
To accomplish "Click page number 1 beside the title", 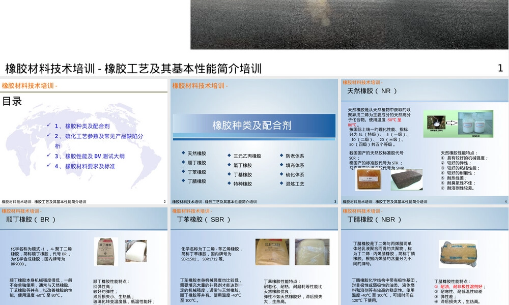I will tap(500, 68).
